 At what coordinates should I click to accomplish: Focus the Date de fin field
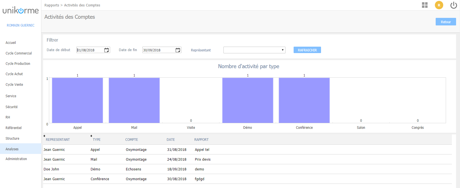[162, 50]
